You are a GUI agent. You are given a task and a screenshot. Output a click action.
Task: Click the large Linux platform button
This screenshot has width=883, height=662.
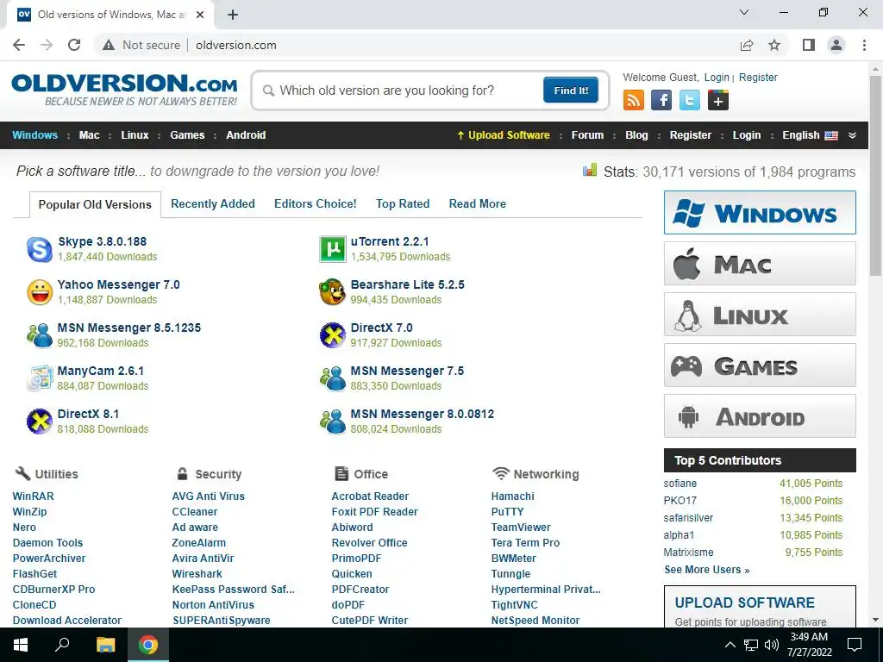click(x=760, y=314)
